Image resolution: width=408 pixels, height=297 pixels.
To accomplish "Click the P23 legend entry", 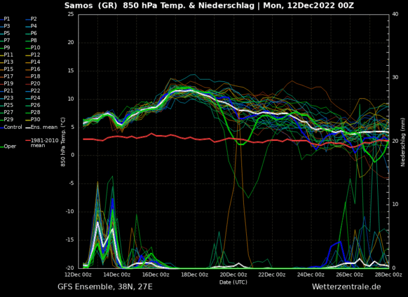I will (x=8, y=98).
